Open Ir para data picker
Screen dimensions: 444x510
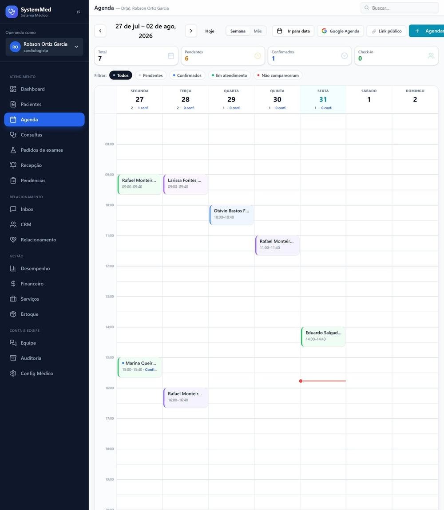tap(293, 31)
